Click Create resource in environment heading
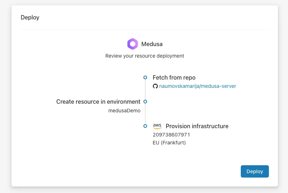This screenshot has height=193, width=288. 98,102
